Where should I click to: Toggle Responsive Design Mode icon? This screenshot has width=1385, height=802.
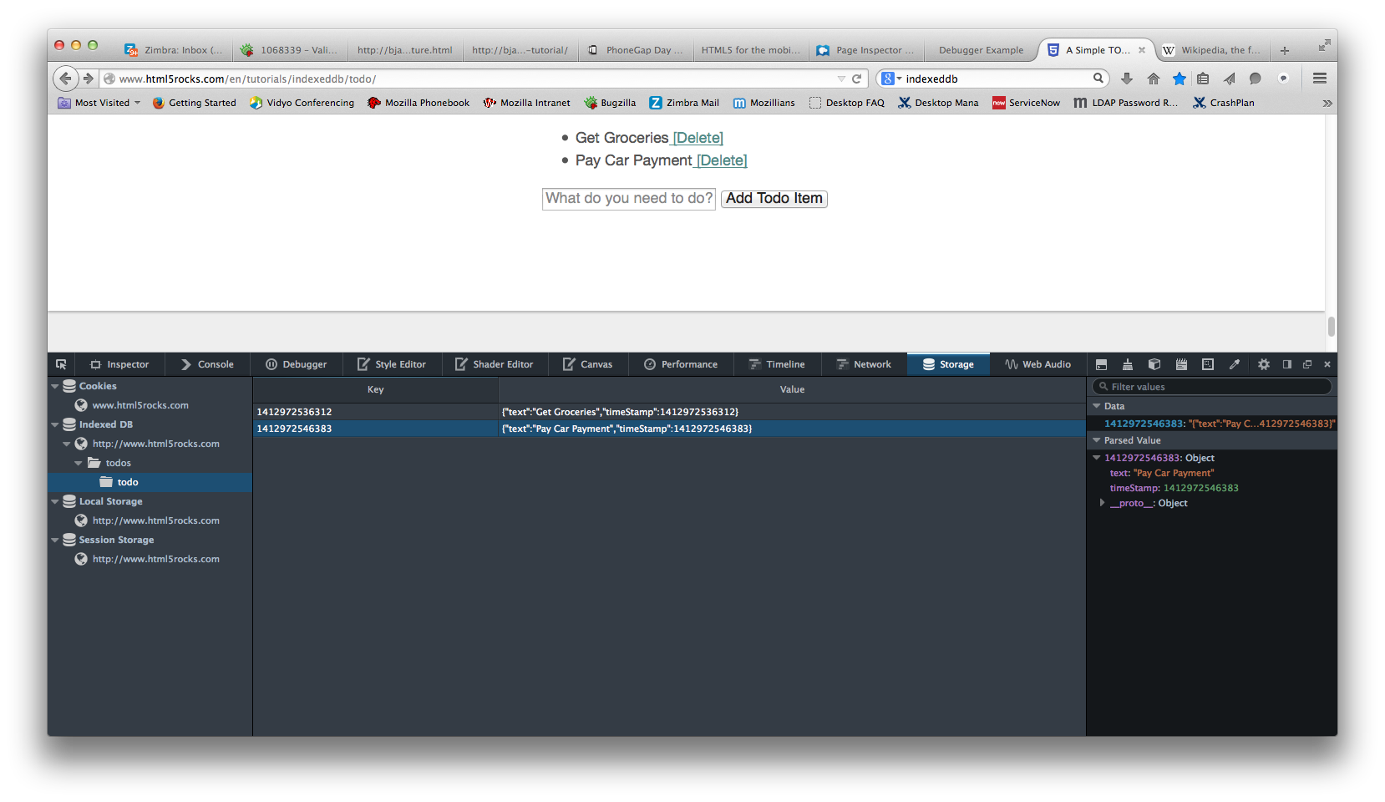tap(1208, 364)
